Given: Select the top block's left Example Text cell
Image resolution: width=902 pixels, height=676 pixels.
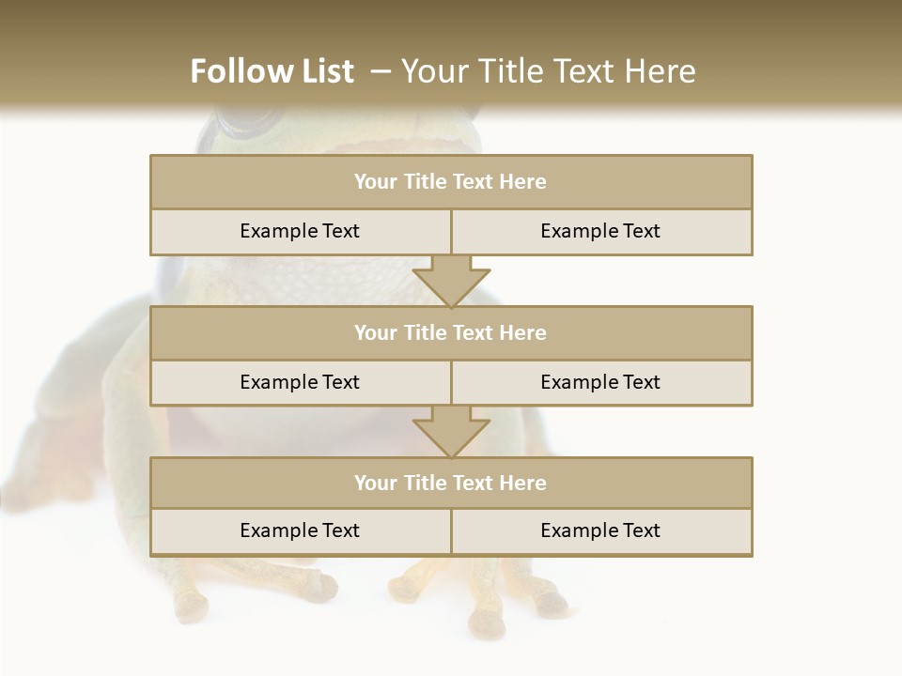Looking at the screenshot, I should [x=301, y=232].
